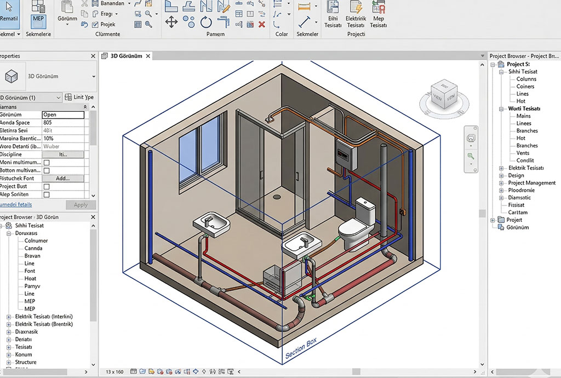Switch to the 3D Görünüm view tab
This screenshot has width=561, height=378.
127,56
